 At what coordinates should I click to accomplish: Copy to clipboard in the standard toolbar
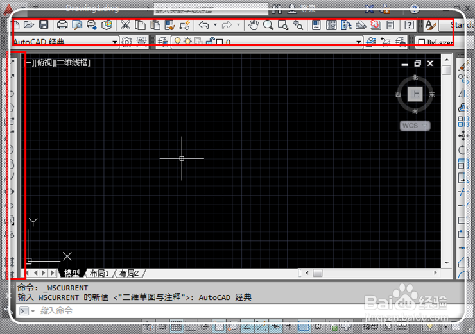pos(141,25)
